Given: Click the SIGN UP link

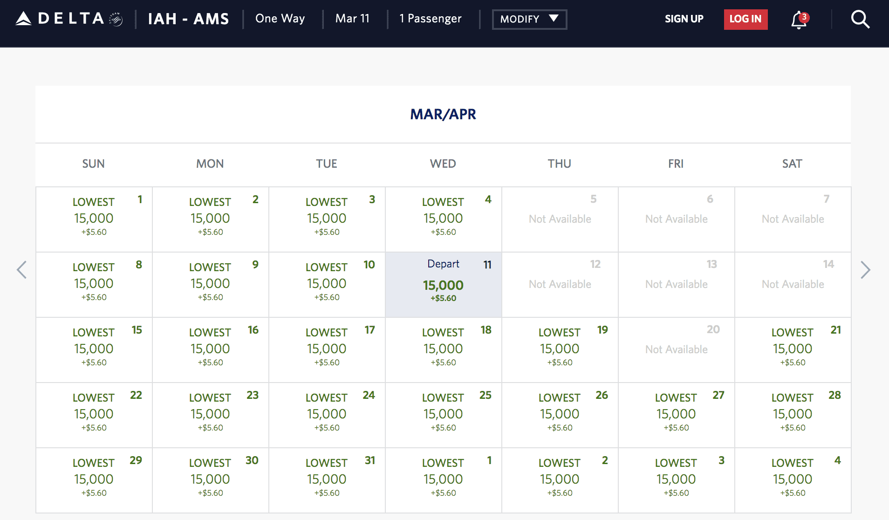Looking at the screenshot, I should [684, 19].
